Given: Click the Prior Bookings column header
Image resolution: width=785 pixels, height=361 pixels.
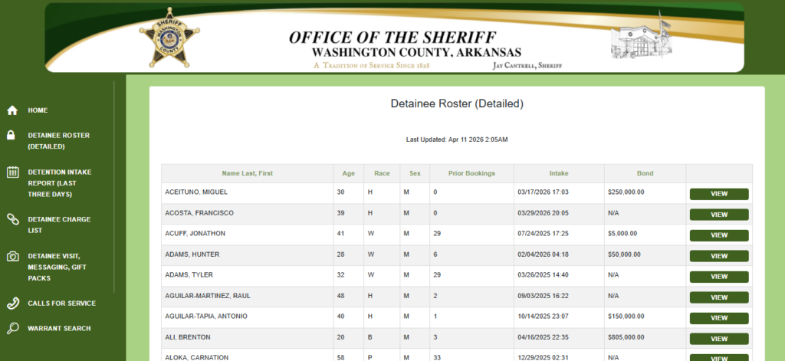Looking at the screenshot, I should point(471,174).
